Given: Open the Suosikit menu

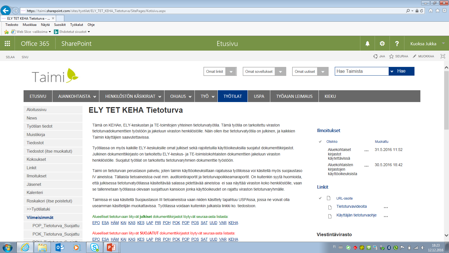Looking at the screenshot, I should point(60,25).
